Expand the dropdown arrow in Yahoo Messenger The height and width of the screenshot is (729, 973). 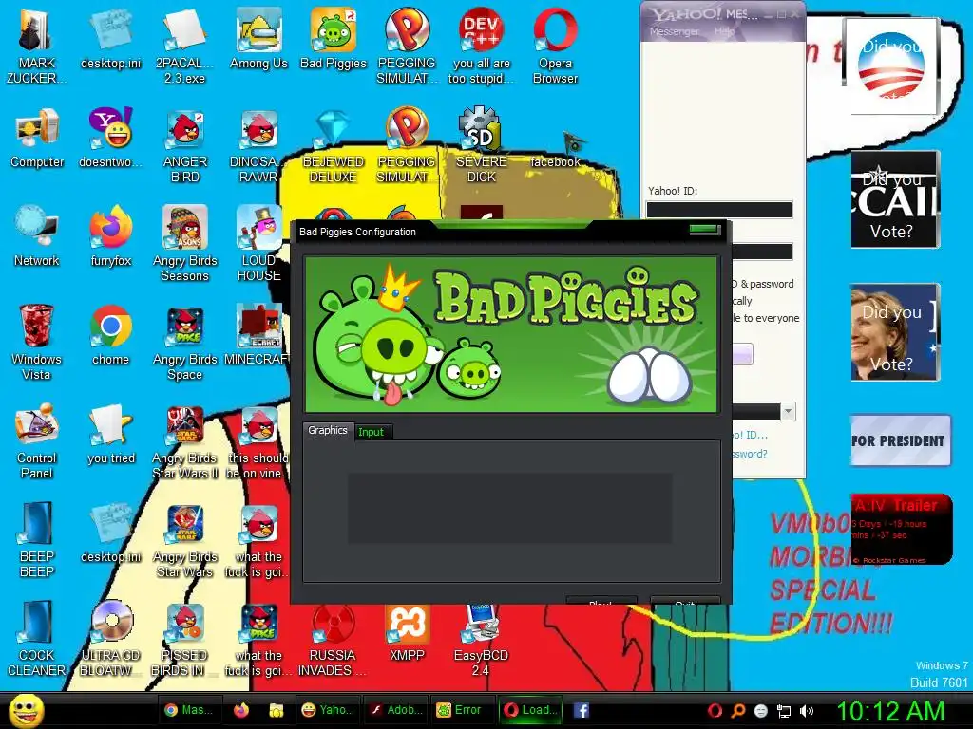(788, 412)
